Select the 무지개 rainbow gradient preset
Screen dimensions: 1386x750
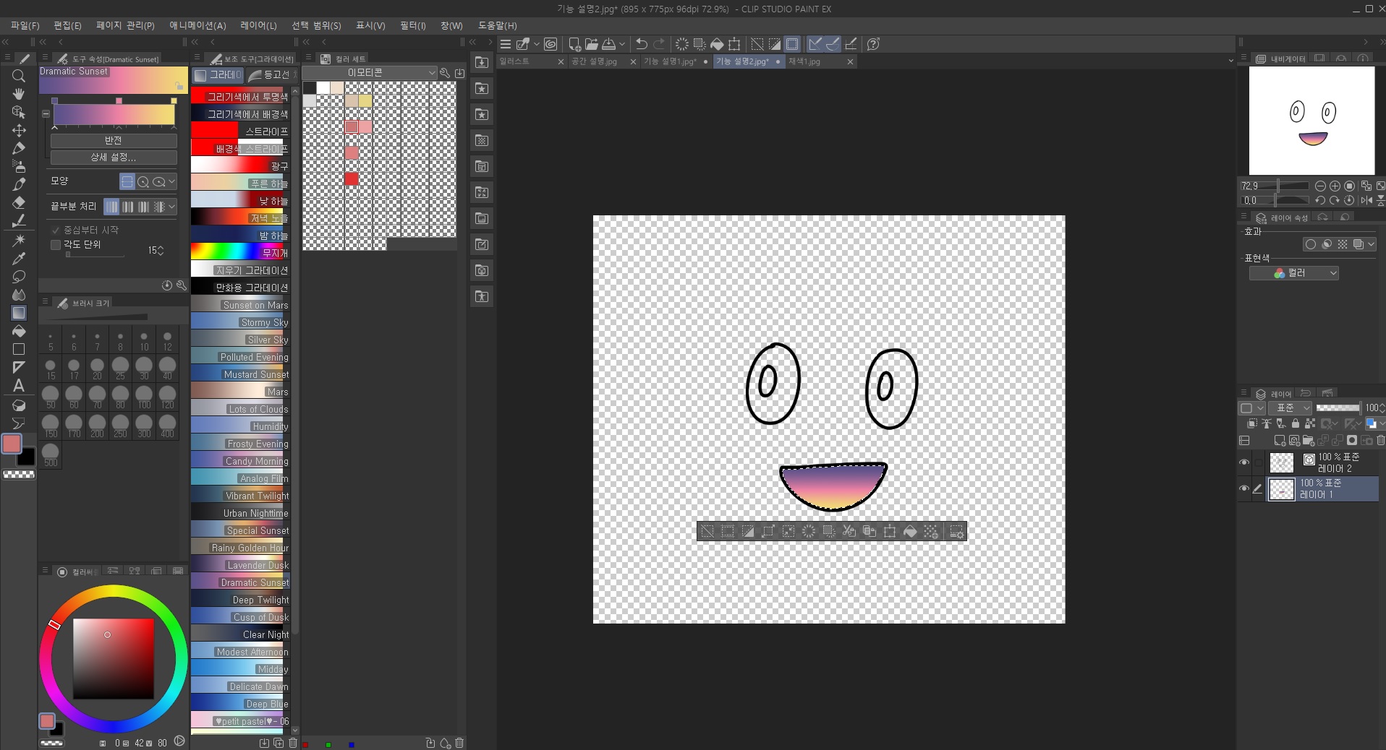pyautogui.click(x=240, y=253)
